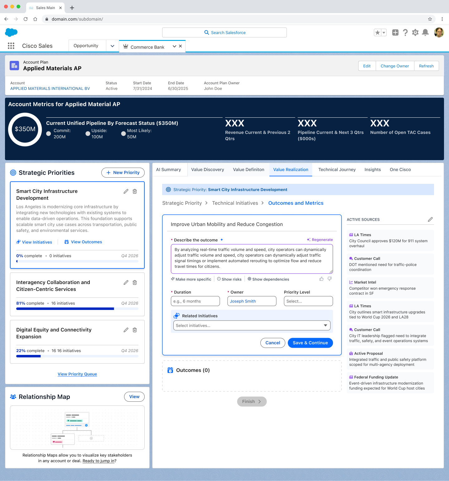Screen dimensions: 449x481
Task: Switch to the Technical Journey tab
Action: click(337, 169)
